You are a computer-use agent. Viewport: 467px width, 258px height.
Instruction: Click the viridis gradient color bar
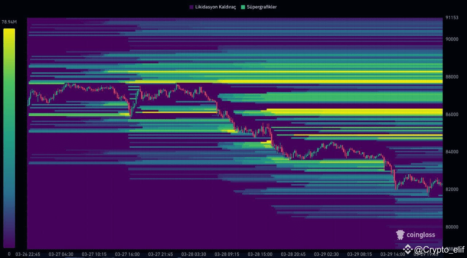click(x=10, y=139)
